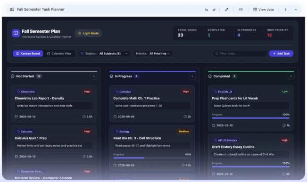The image size is (307, 182).
Task: Click the redo arrow in top toolbar
Action: tap(214, 9)
